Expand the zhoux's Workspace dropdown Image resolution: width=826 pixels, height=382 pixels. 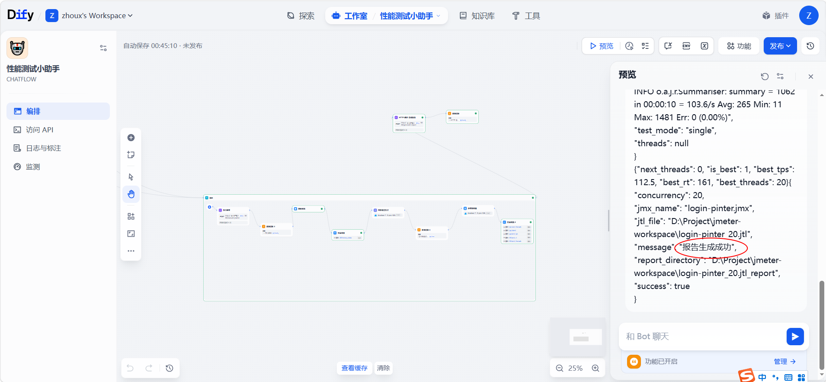97,16
